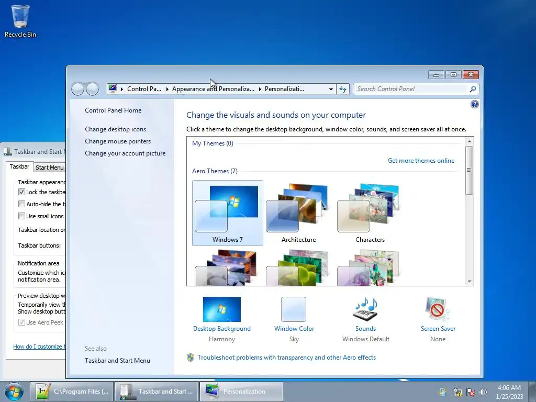Open Troubleshoot problems with transparency link
The image size is (536, 402).
point(286,358)
